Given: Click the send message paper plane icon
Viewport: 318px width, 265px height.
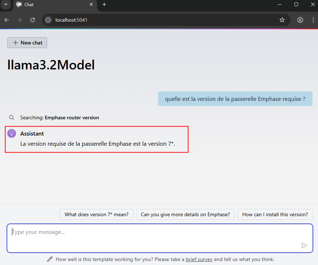Looking at the screenshot, I should (304, 245).
